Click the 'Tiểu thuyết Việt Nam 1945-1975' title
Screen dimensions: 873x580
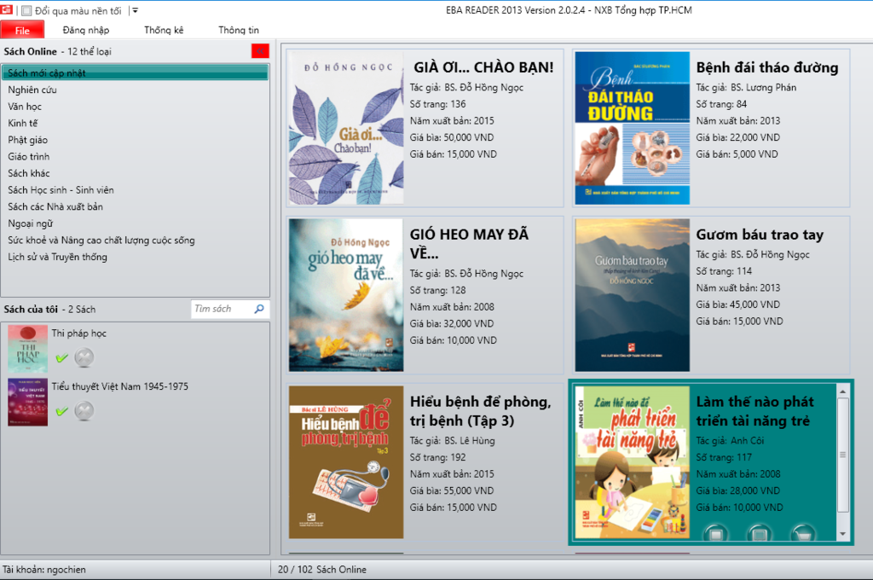(x=119, y=386)
